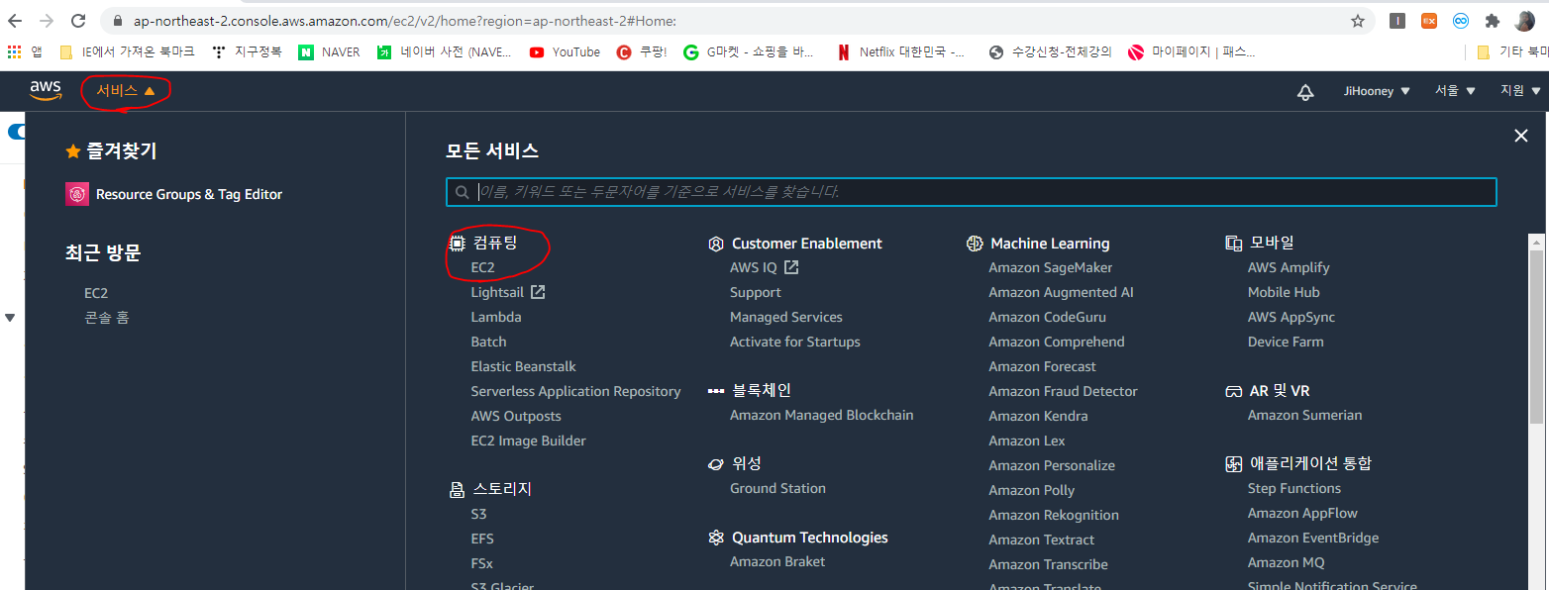Open Amazon Braket service
1549x590 pixels.
tap(777, 561)
